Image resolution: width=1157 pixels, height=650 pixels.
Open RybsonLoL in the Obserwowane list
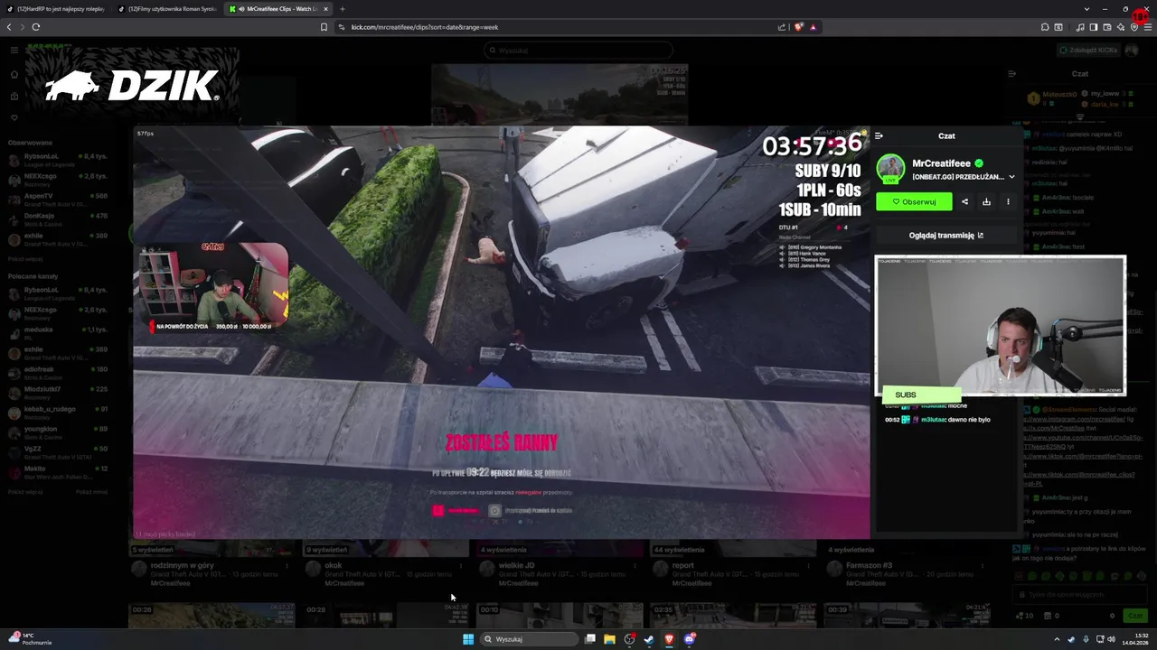click(x=58, y=160)
